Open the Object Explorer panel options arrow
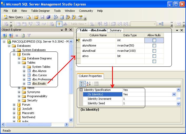 [x=62, y=30]
